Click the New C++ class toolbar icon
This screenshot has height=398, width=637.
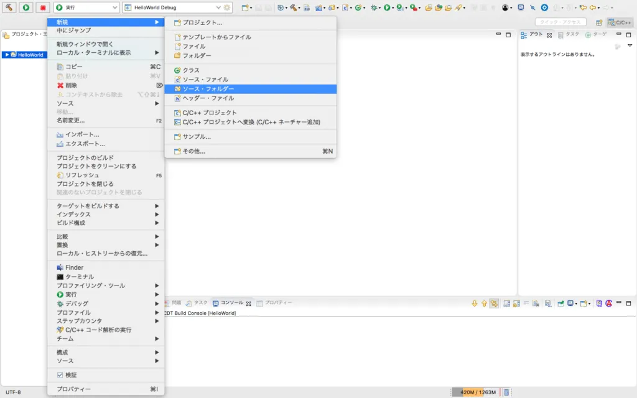[x=358, y=7]
